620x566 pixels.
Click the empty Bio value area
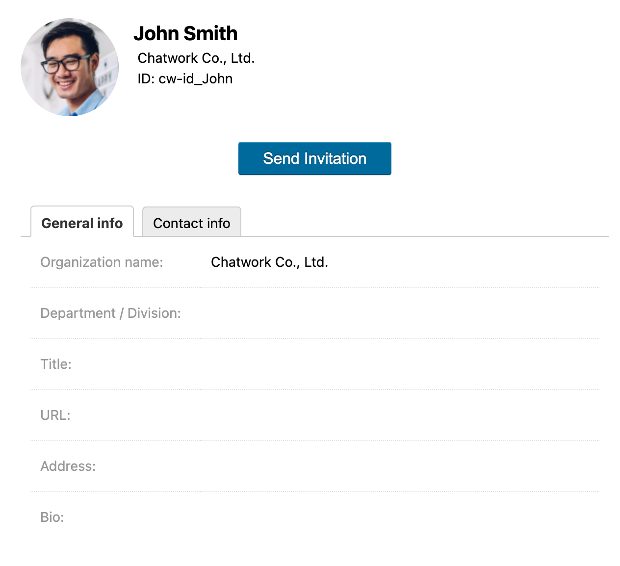pos(400,517)
